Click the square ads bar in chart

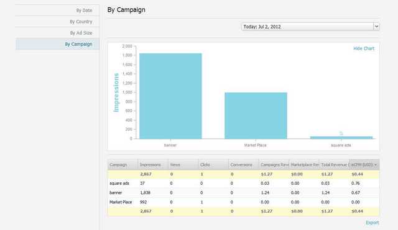point(341,138)
